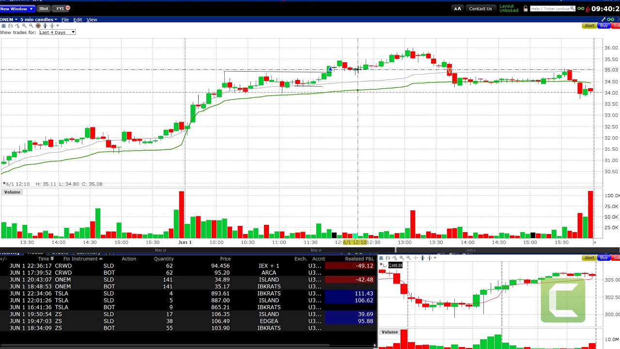Click the vertical expand chart icon

coord(45,26)
